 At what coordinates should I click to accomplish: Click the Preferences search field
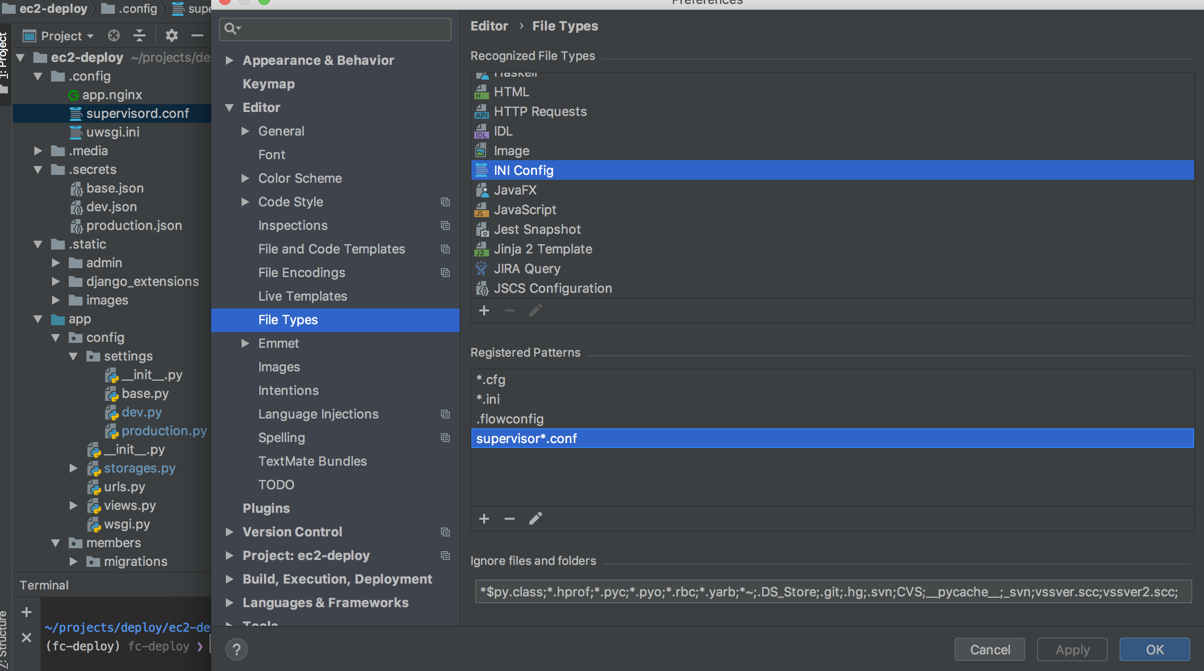pos(335,29)
